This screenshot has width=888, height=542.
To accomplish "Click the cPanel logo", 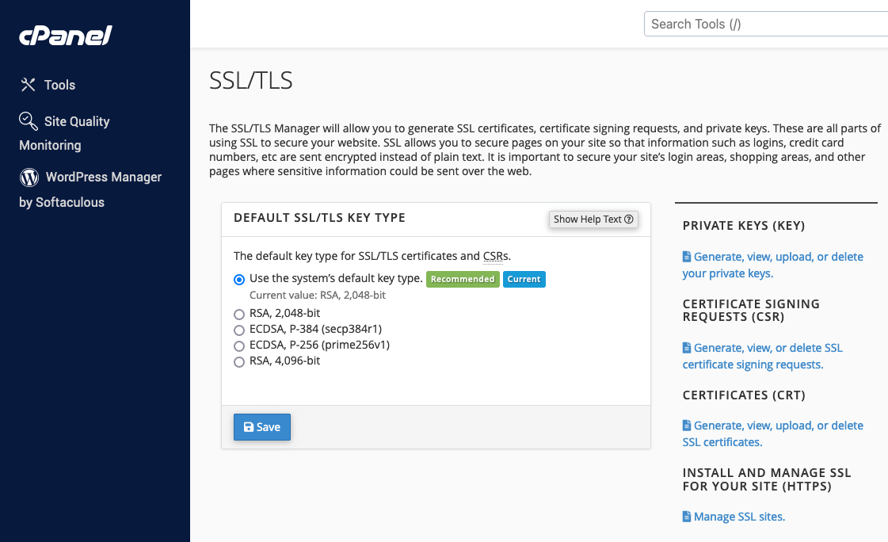I will point(66,35).
